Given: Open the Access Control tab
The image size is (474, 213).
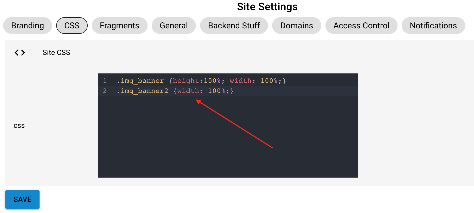Looking at the screenshot, I should [x=361, y=26].
